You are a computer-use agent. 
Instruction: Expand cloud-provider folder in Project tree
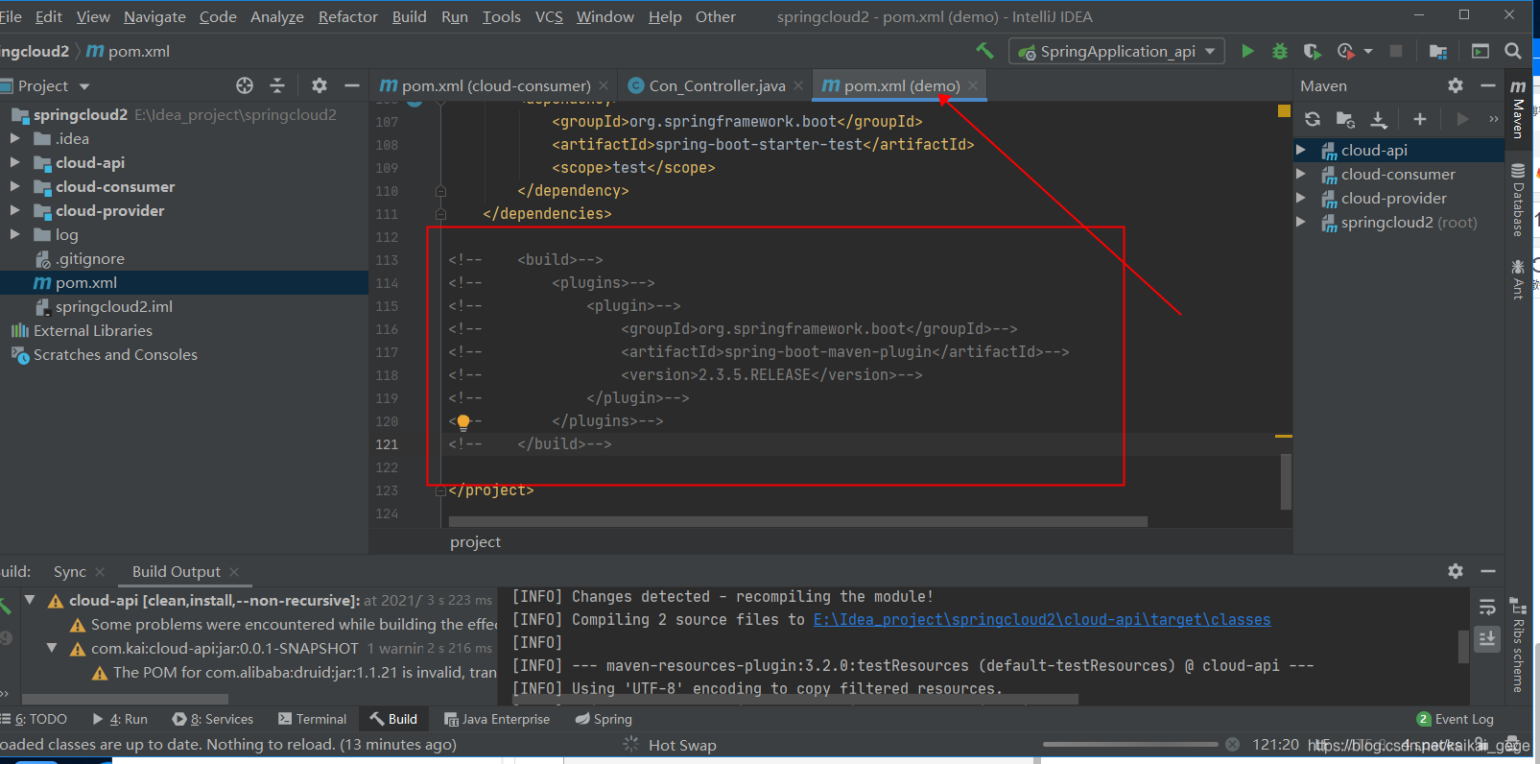click(14, 210)
